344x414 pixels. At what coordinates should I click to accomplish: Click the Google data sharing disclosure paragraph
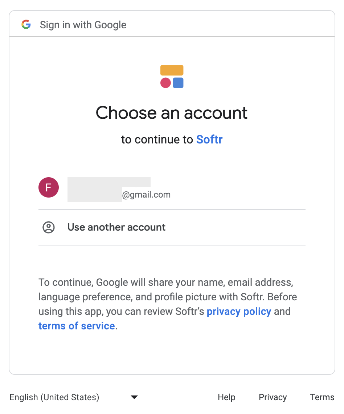[x=168, y=304]
